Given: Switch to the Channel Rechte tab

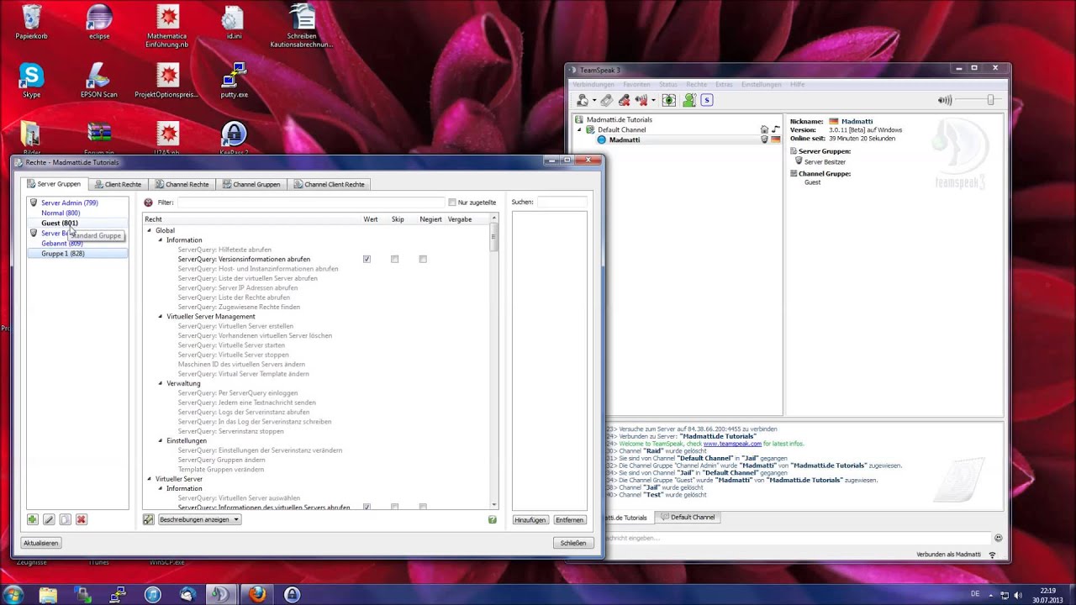Looking at the screenshot, I should (x=182, y=184).
